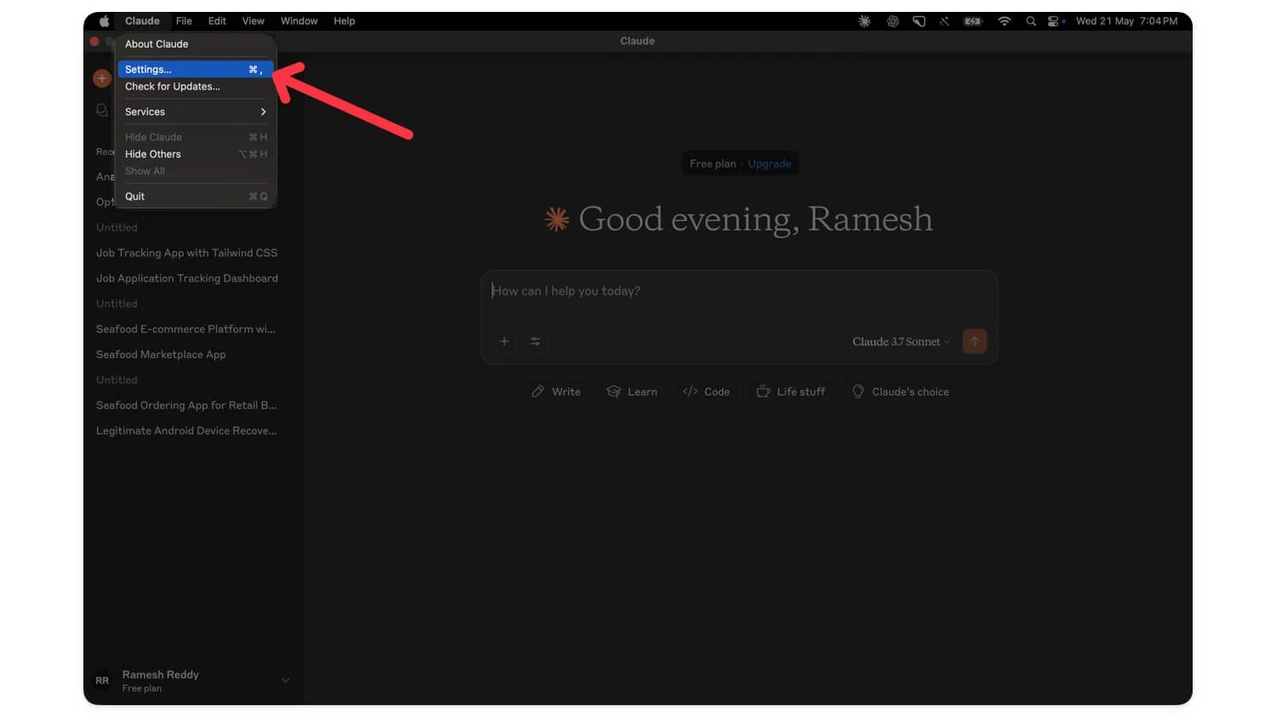Click the Claude menu bar title
This screenshot has width=1276, height=717.
click(142, 21)
